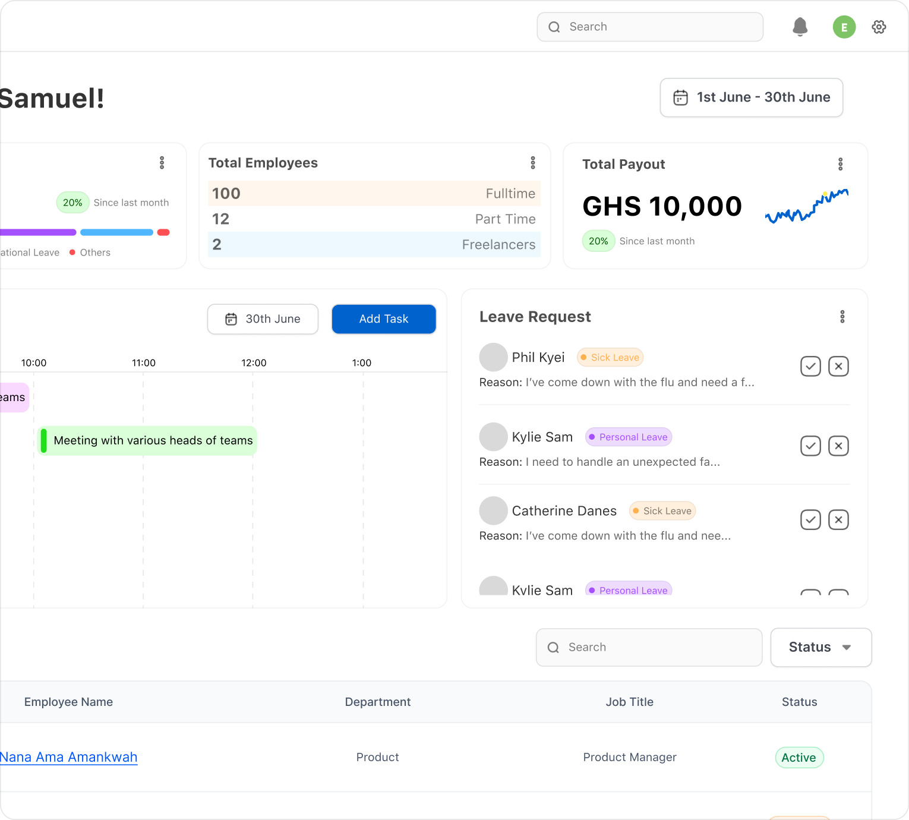Click Phil Kyei's leave reason text

tap(617, 383)
